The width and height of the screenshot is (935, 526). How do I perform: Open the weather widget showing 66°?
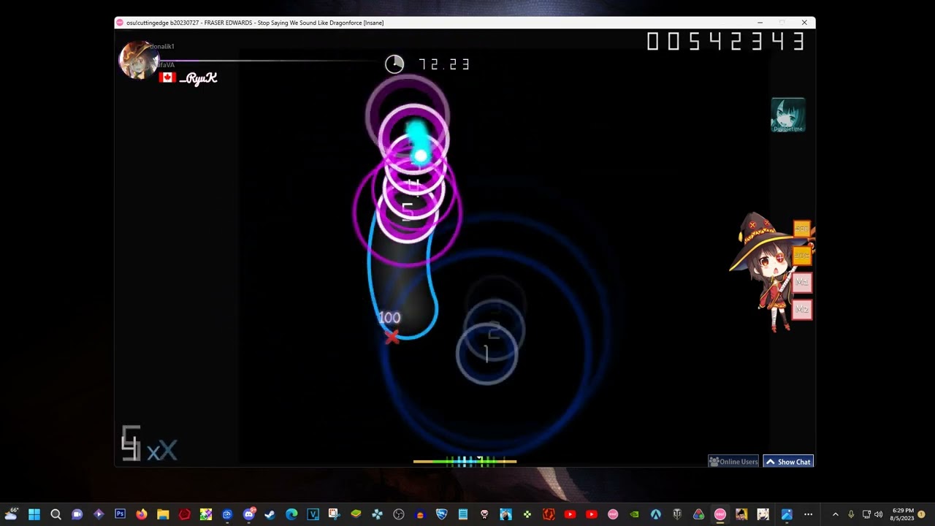11,514
